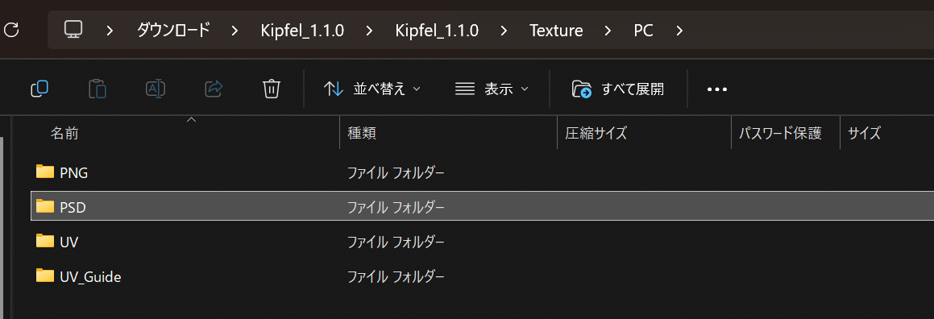Open the three-dot more options menu
This screenshot has width=934, height=319.
coord(717,89)
